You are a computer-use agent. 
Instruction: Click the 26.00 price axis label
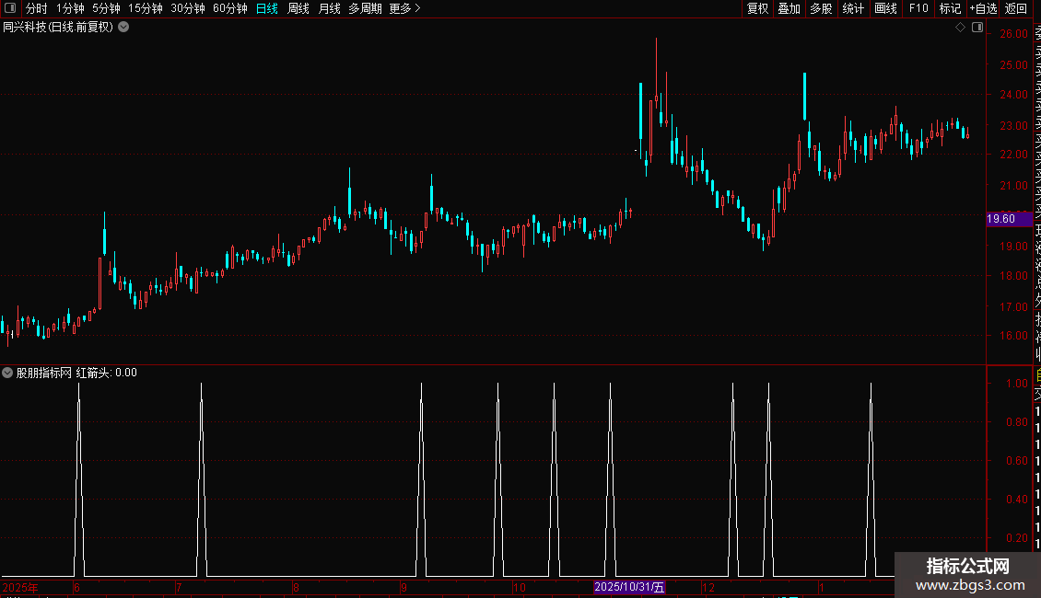[x=1013, y=34]
